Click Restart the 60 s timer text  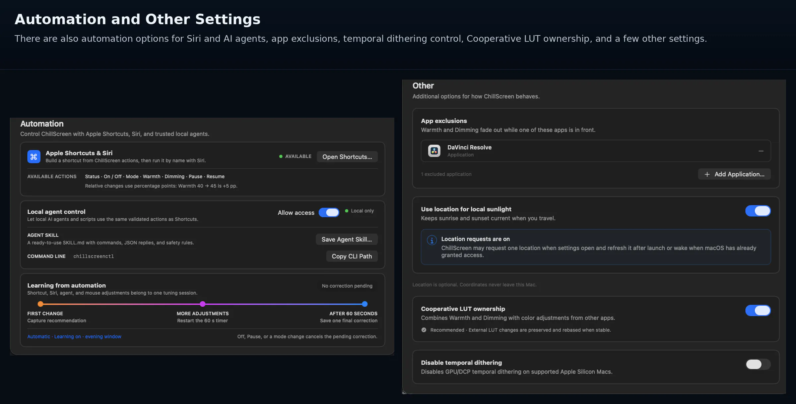pyautogui.click(x=202, y=321)
